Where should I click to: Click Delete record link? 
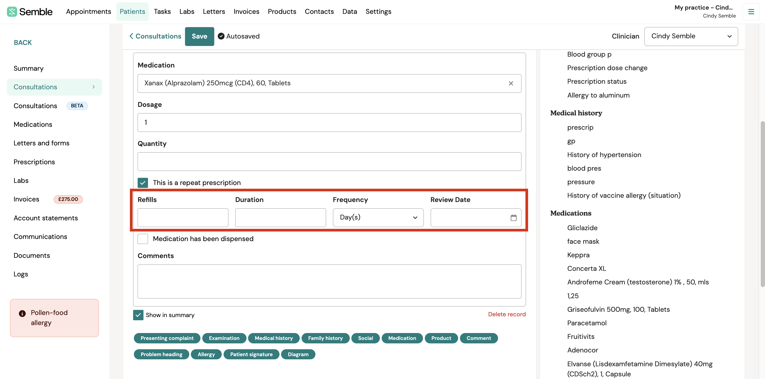point(507,314)
